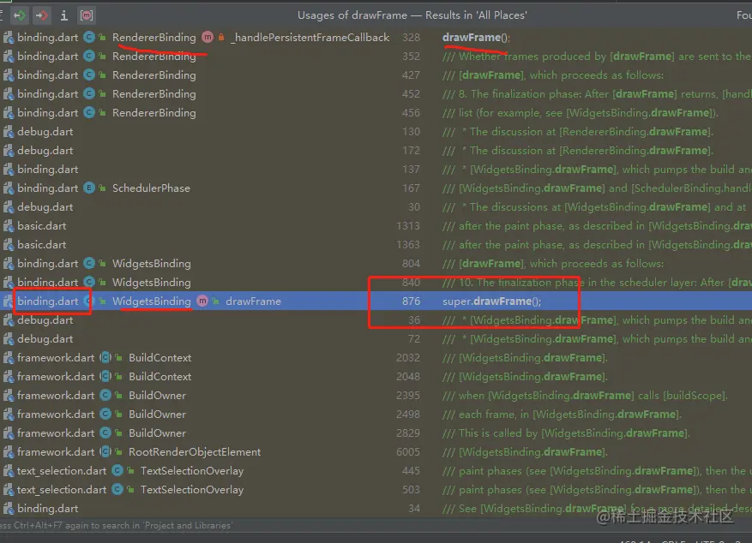Click the abstract class icon on line 2032 row
752x543 pixels.
[x=105, y=358]
